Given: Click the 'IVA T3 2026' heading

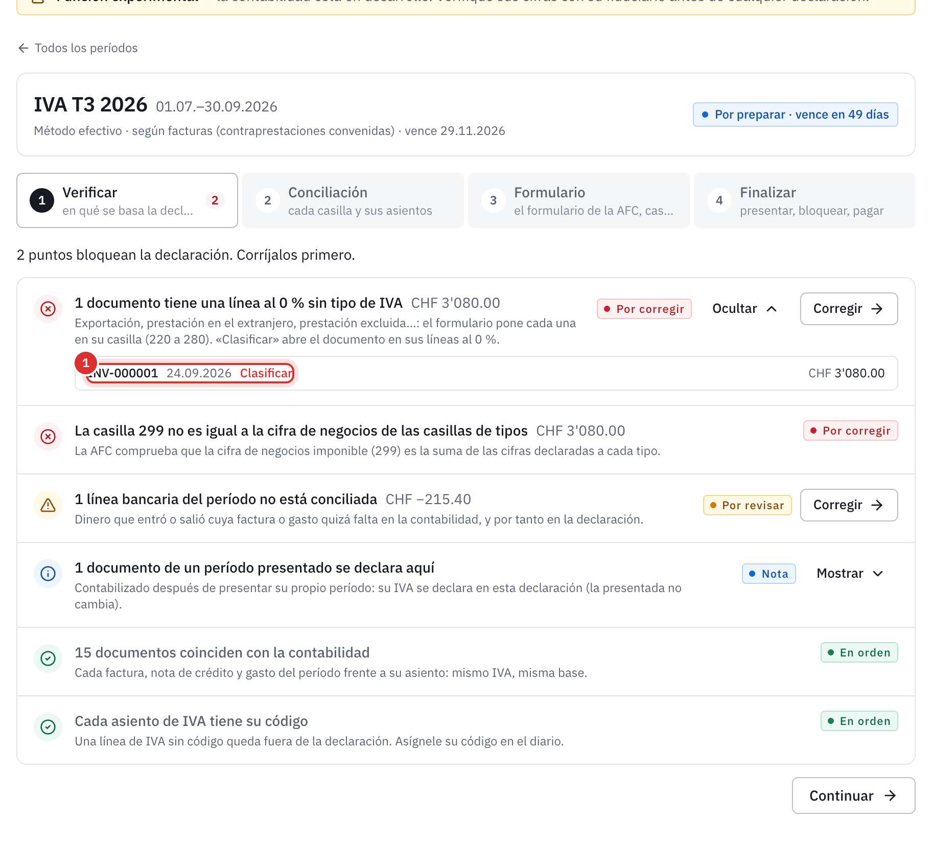Looking at the screenshot, I should click(90, 105).
